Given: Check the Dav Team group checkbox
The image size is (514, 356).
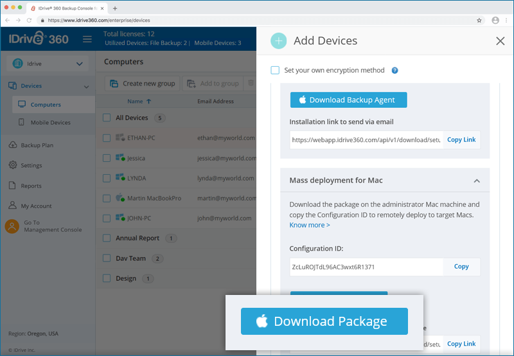Looking at the screenshot, I should pos(107,258).
